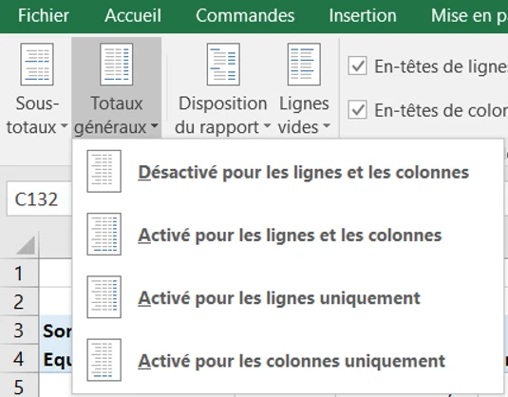Collapse the Totaux généraux dropdown arrow
This screenshot has height=397, width=508.
pyautogui.click(x=155, y=125)
